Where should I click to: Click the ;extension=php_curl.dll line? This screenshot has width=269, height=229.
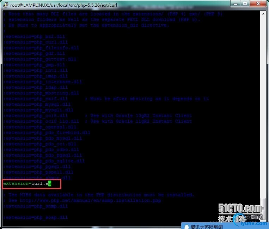[x=35, y=42]
